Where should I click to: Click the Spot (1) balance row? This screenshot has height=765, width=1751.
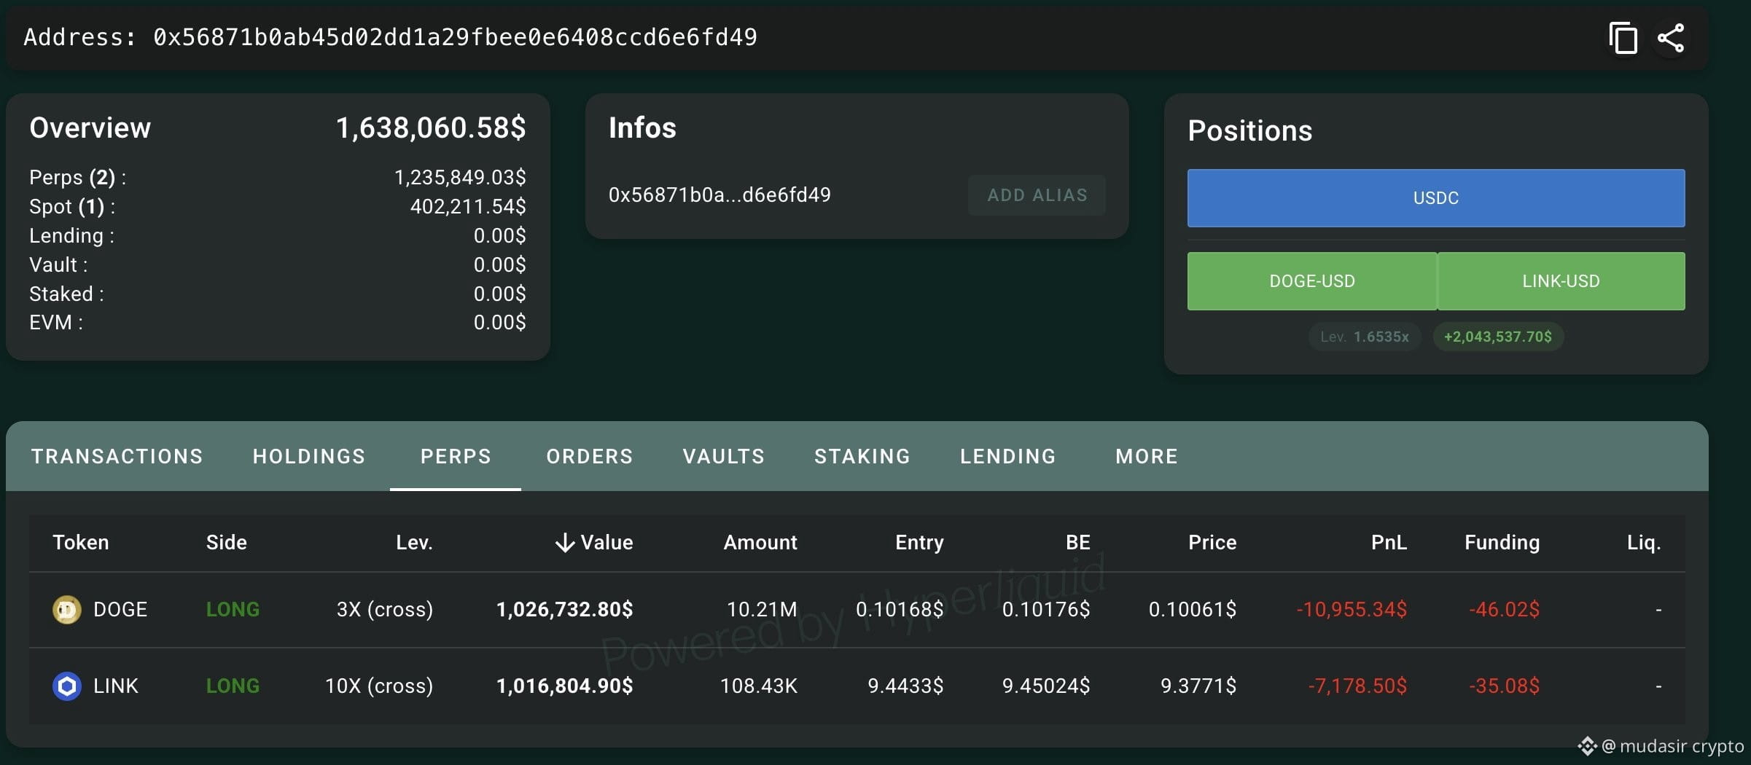pyautogui.click(x=278, y=207)
